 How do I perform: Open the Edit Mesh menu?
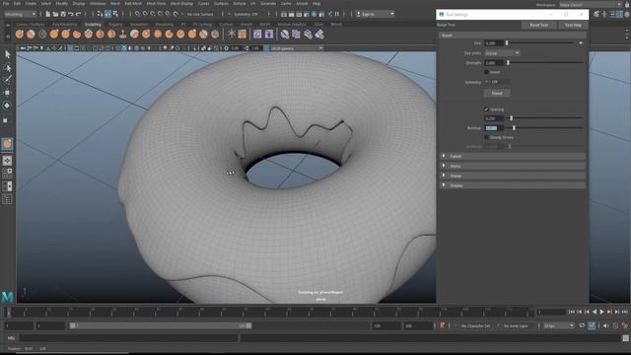133,3
